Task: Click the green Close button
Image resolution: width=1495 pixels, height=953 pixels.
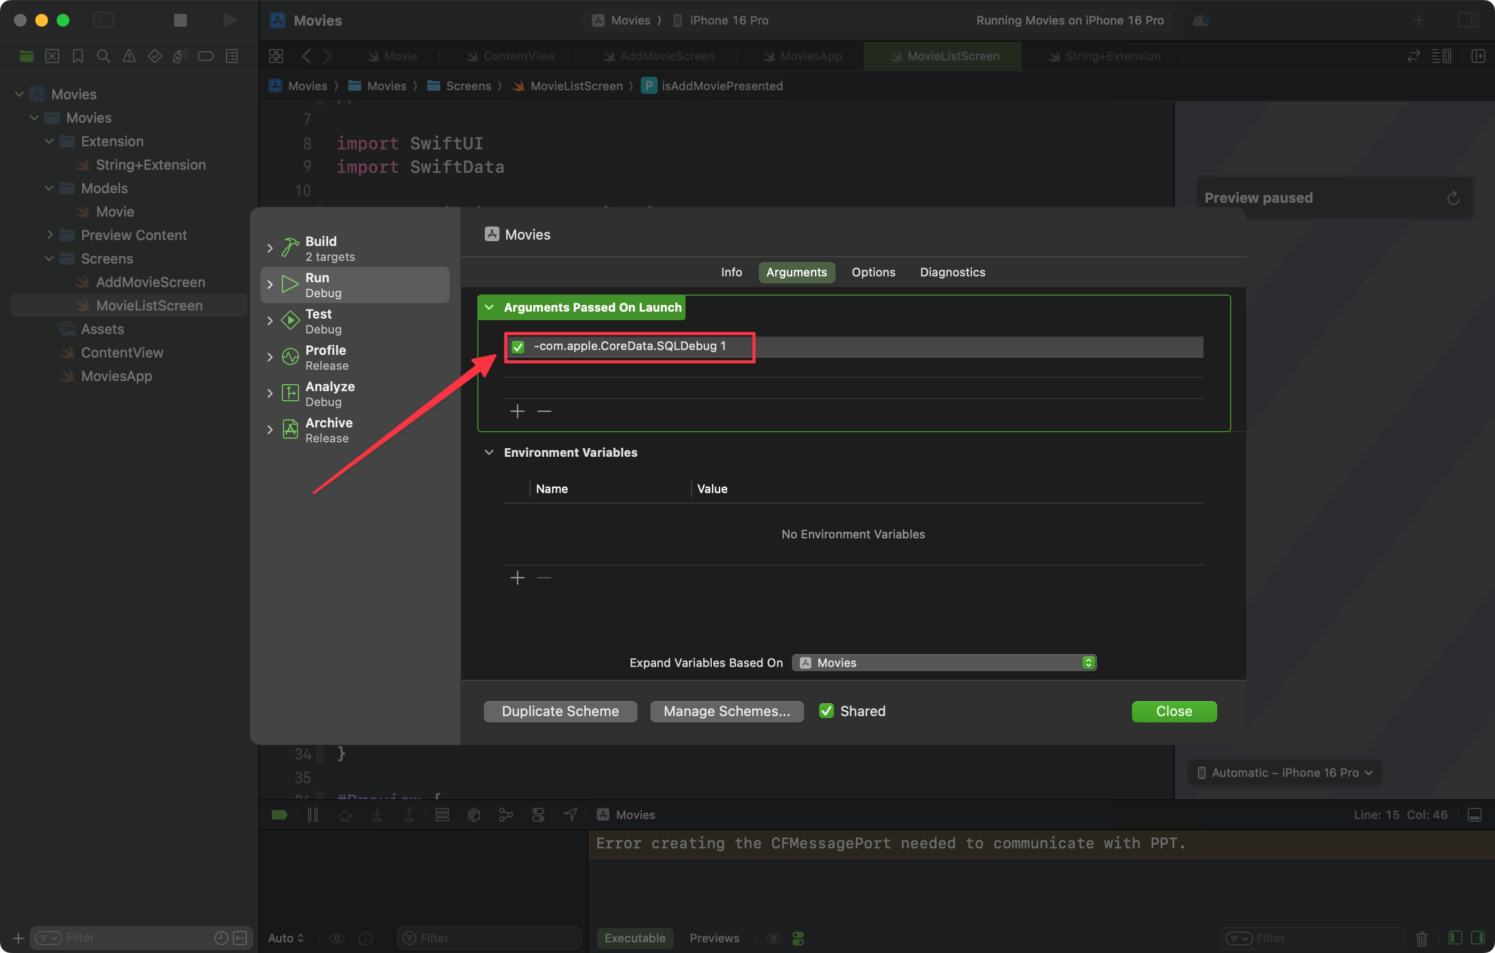Action: tap(1174, 711)
